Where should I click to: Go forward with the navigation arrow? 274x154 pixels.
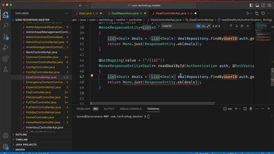coord(86,6)
